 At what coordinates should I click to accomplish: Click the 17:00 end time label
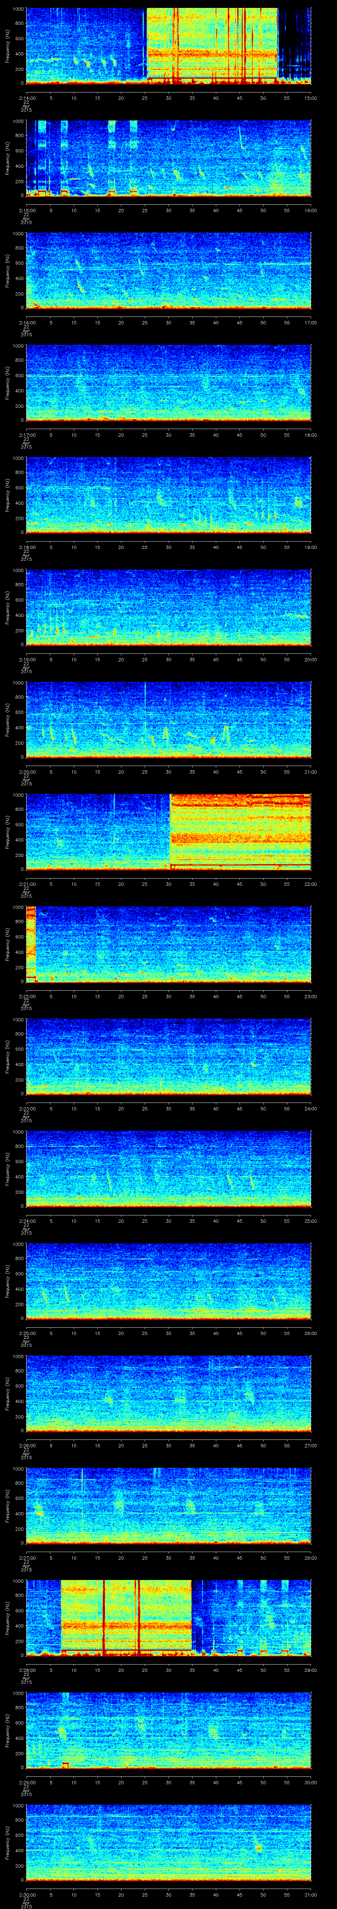coord(310,322)
